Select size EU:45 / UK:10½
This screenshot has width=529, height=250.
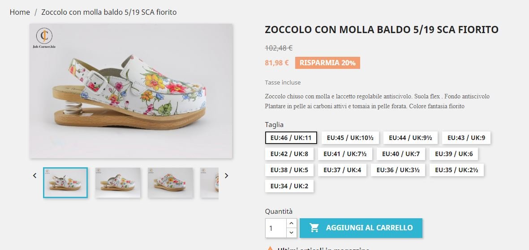pyautogui.click(x=347, y=138)
